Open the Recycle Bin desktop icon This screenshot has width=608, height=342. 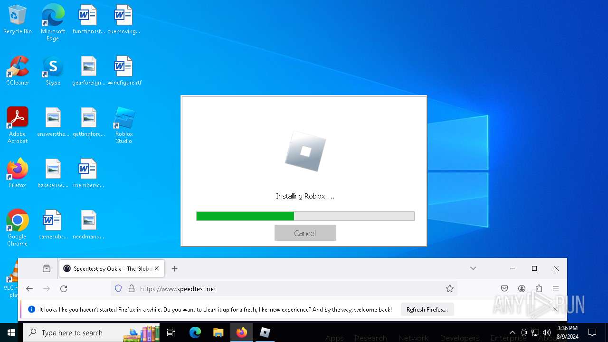pyautogui.click(x=18, y=19)
